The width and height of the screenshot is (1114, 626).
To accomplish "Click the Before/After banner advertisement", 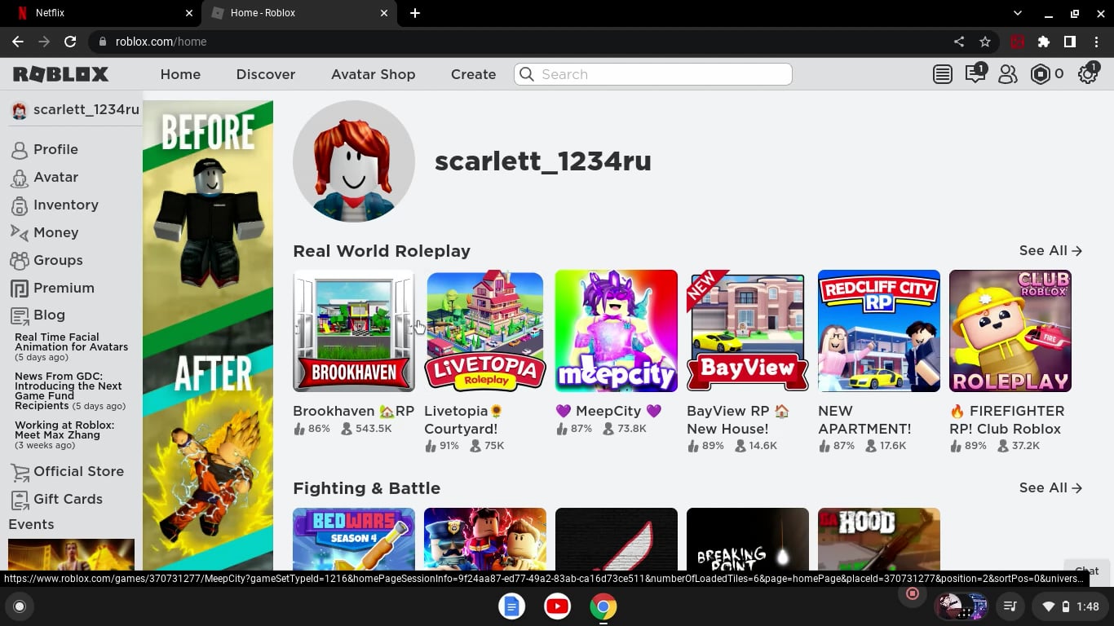I will (208, 335).
